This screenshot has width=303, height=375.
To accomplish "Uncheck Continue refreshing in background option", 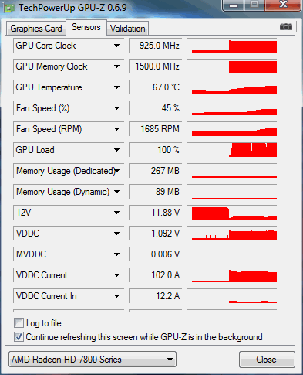I will coord(19,337).
